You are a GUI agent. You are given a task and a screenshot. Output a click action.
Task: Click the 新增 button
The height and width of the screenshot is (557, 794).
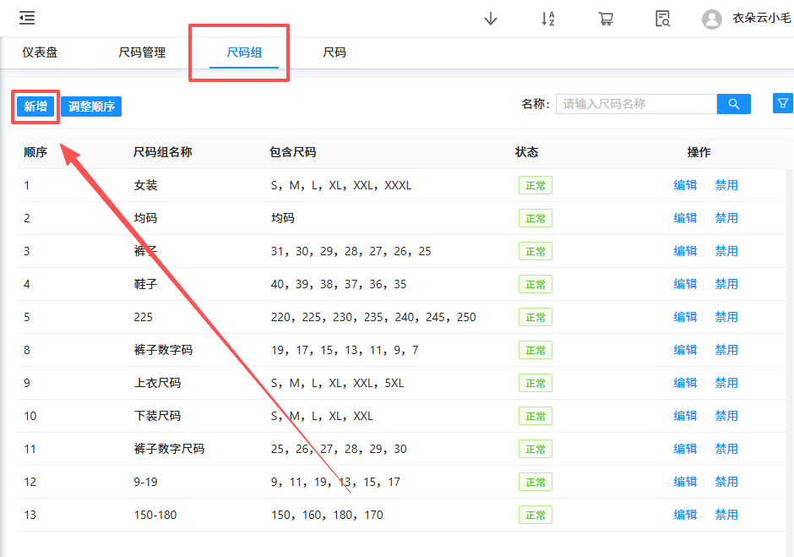coord(35,106)
